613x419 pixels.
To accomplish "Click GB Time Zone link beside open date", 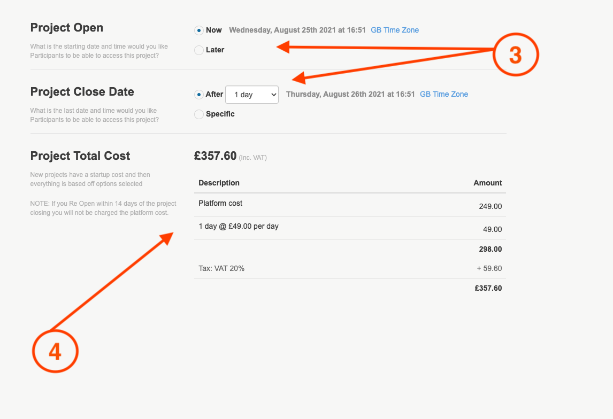I will coord(395,30).
